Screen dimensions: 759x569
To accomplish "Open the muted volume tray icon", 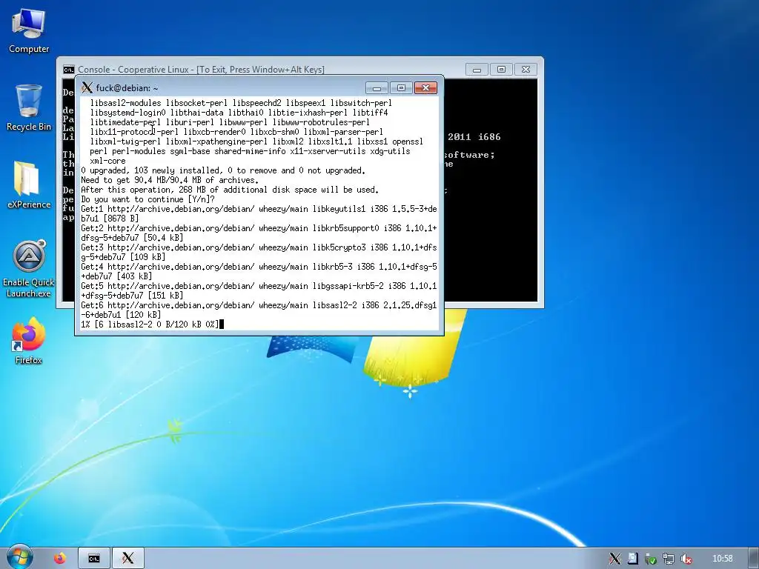I will tap(686, 559).
